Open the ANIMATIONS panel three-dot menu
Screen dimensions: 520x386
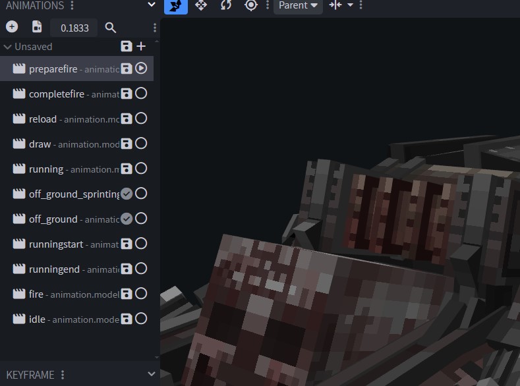72,5
